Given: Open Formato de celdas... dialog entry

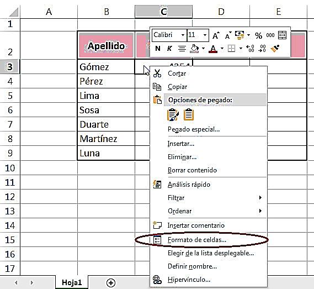Looking at the screenshot, I should coord(209,240).
